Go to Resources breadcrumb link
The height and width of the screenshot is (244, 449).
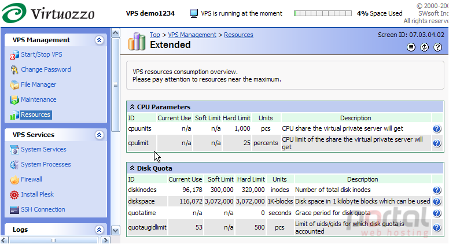coord(238,35)
